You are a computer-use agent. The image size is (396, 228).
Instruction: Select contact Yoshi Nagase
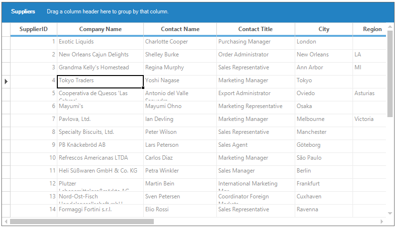[x=180, y=82]
